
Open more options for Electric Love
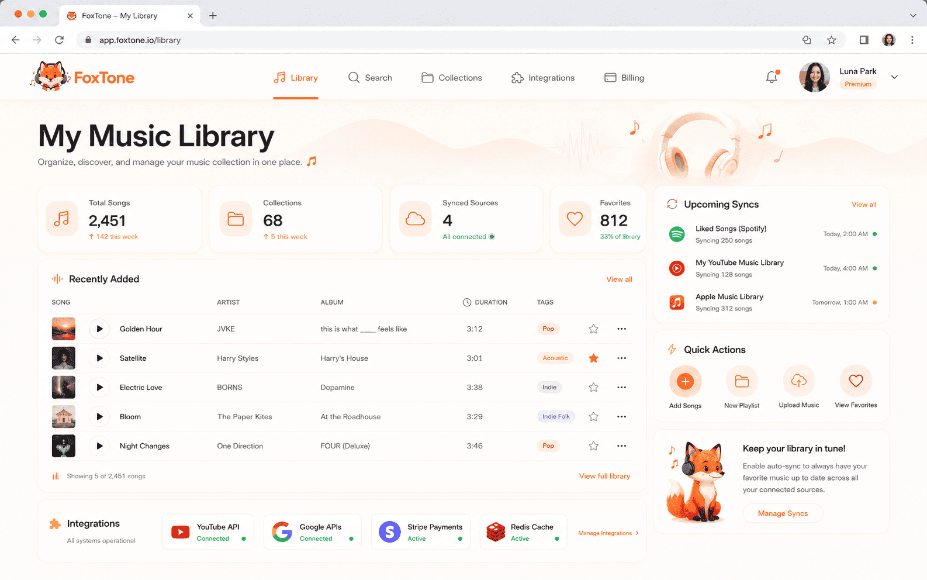(621, 387)
